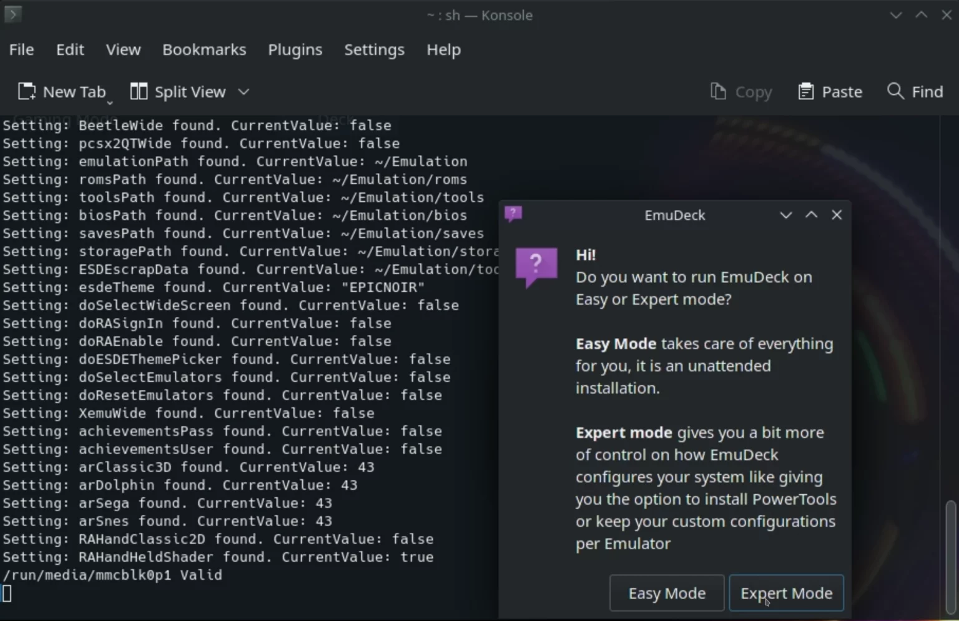Image resolution: width=959 pixels, height=621 pixels.
Task: Open the Help menu
Action: pyautogui.click(x=443, y=49)
